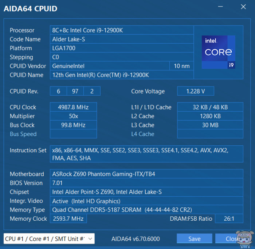Click the DRAM:FSB Ratio value 26:1
255x249 pixels.
click(x=229, y=218)
